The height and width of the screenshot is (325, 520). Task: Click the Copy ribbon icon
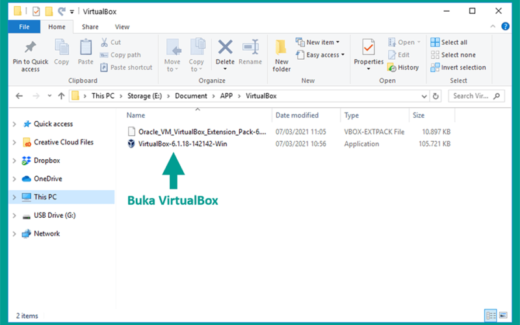click(x=61, y=47)
